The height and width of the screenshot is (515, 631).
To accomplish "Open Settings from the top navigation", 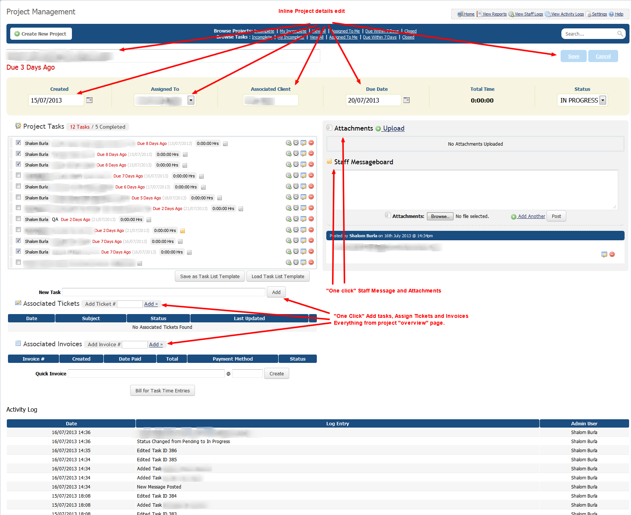I will coord(599,14).
